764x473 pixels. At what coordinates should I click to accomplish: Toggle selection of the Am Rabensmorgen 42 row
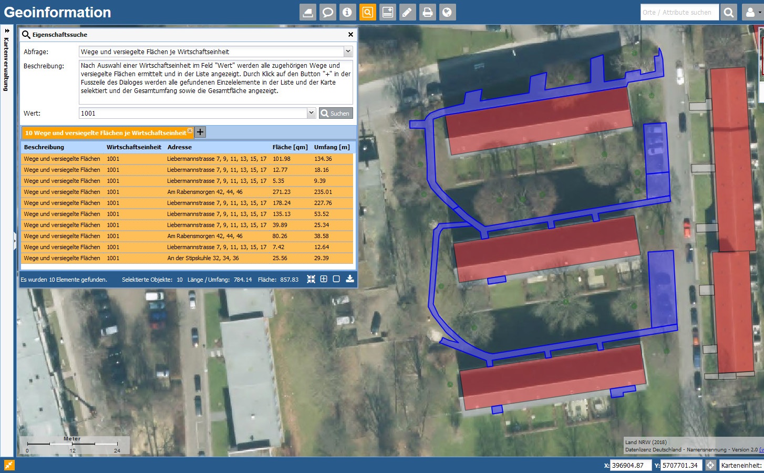(x=204, y=192)
